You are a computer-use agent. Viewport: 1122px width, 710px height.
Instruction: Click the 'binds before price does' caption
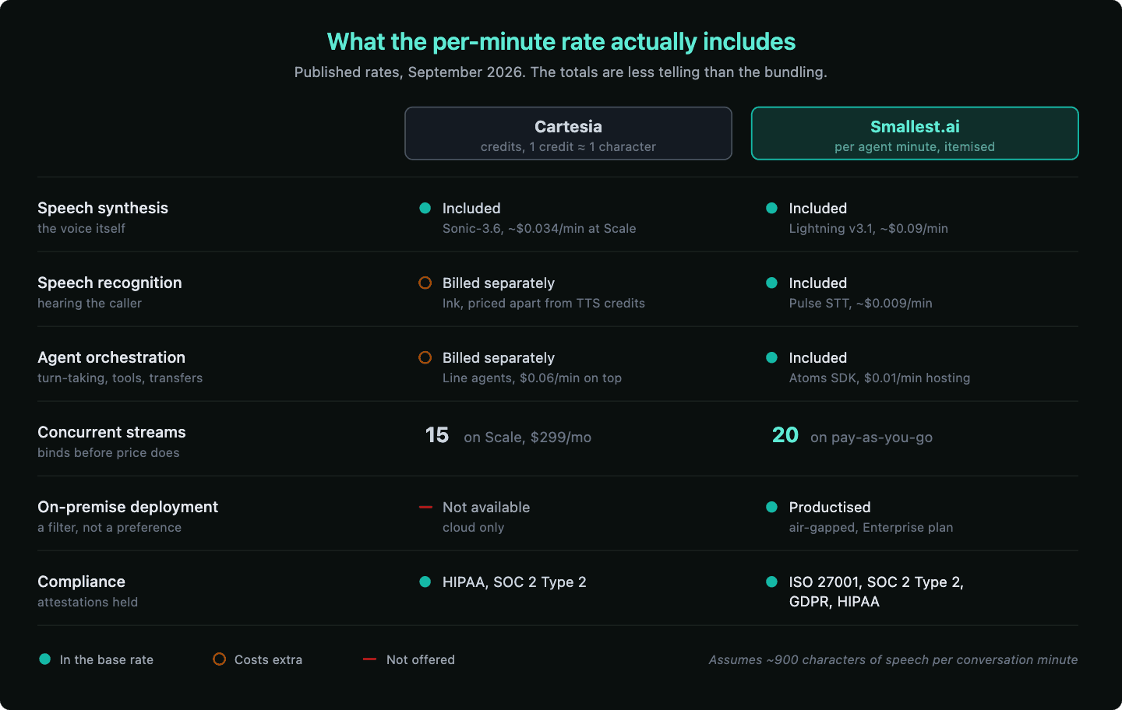(x=108, y=452)
